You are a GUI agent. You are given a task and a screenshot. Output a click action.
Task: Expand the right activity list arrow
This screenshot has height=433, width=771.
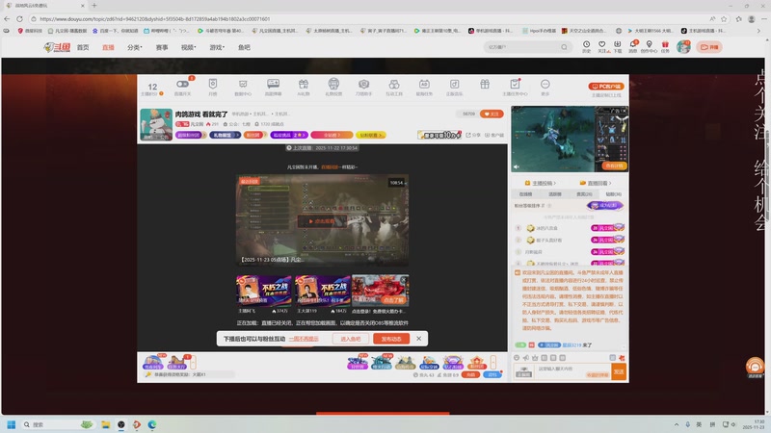coord(493,363)
